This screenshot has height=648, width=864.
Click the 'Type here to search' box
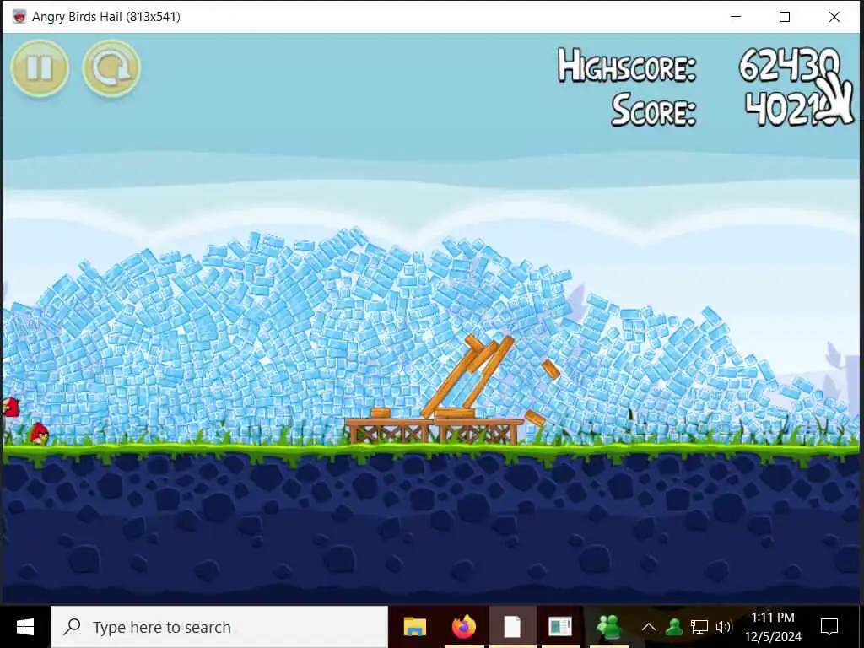click(219, 627)
